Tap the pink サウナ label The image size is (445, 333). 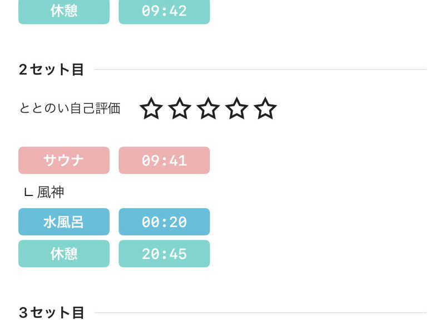point(64,160)
